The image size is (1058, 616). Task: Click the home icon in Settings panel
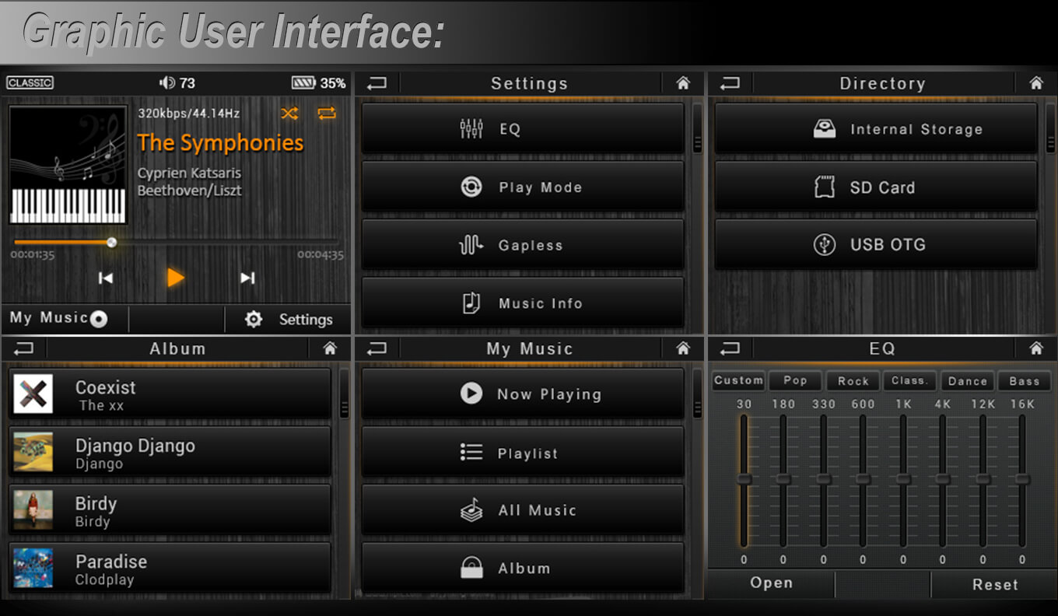[x=683, y=83]
